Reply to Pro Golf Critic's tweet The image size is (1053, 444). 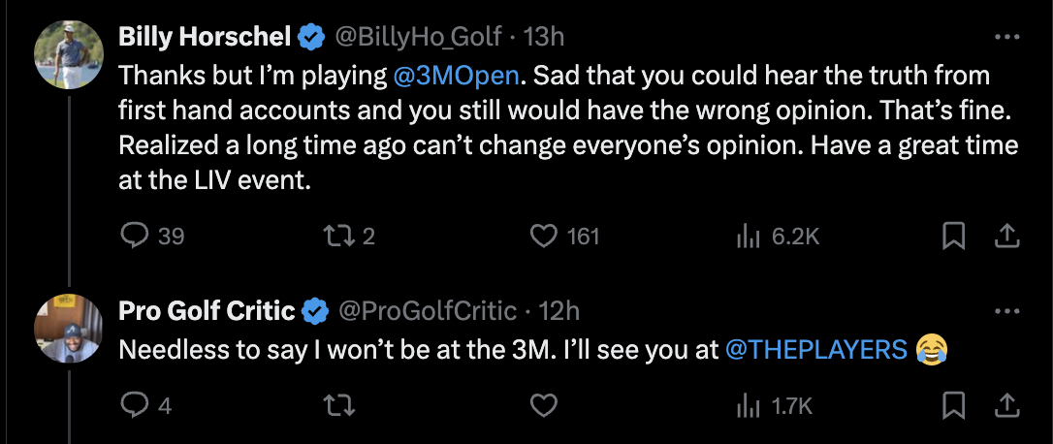click(x=135, y=405)
